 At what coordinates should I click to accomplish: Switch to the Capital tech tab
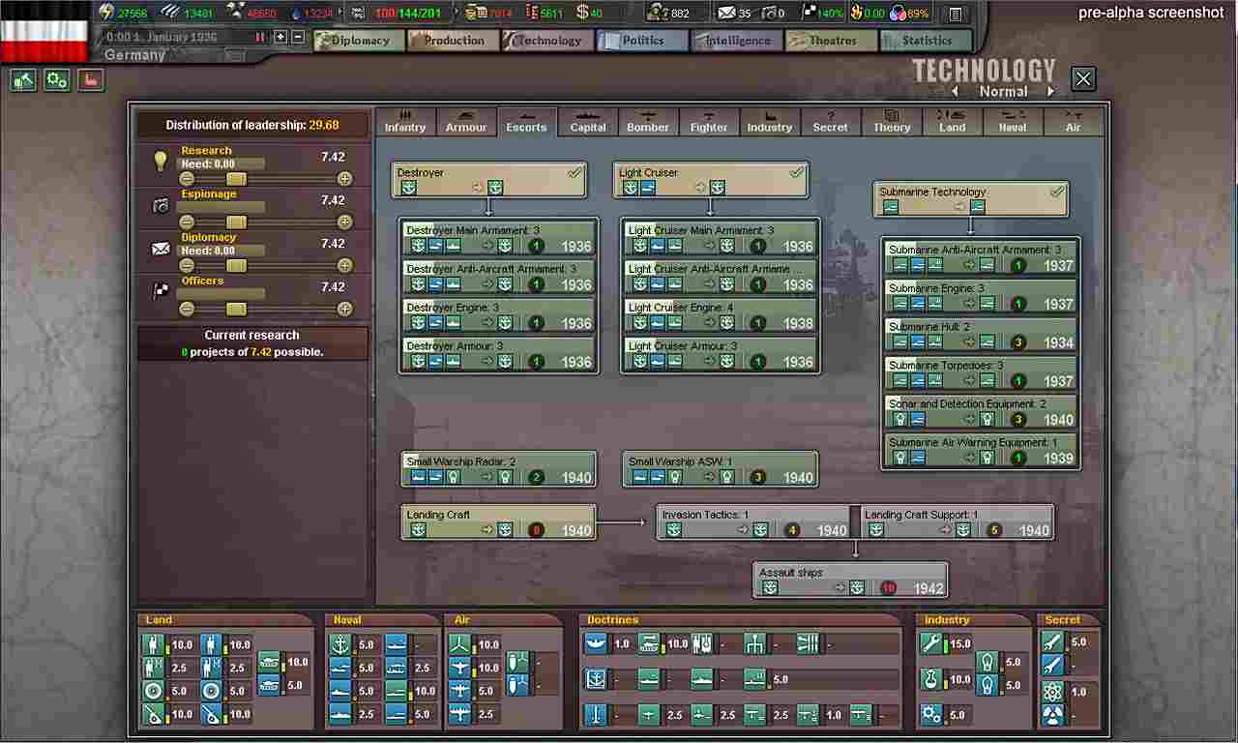point(587,122)
